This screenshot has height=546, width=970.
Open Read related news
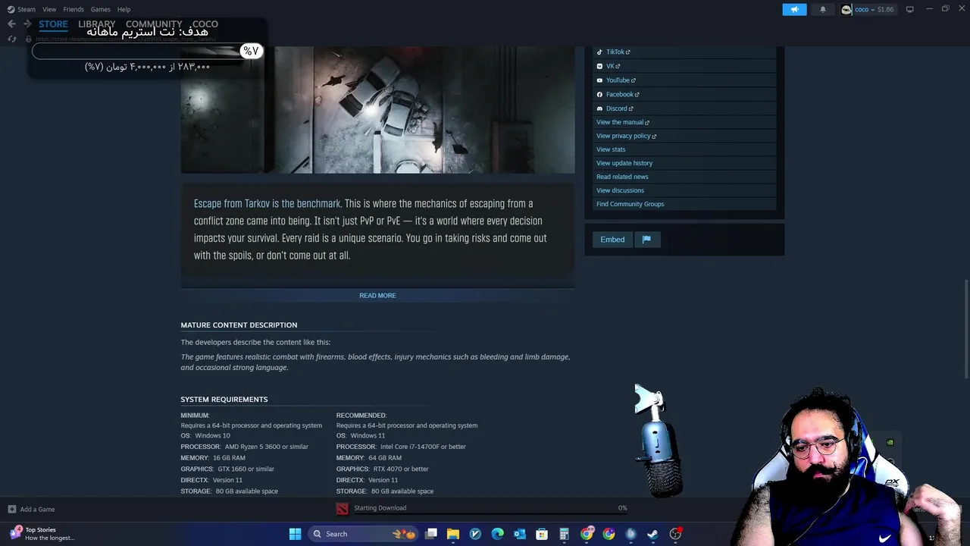pyautogui.click(x=622, y=177)
